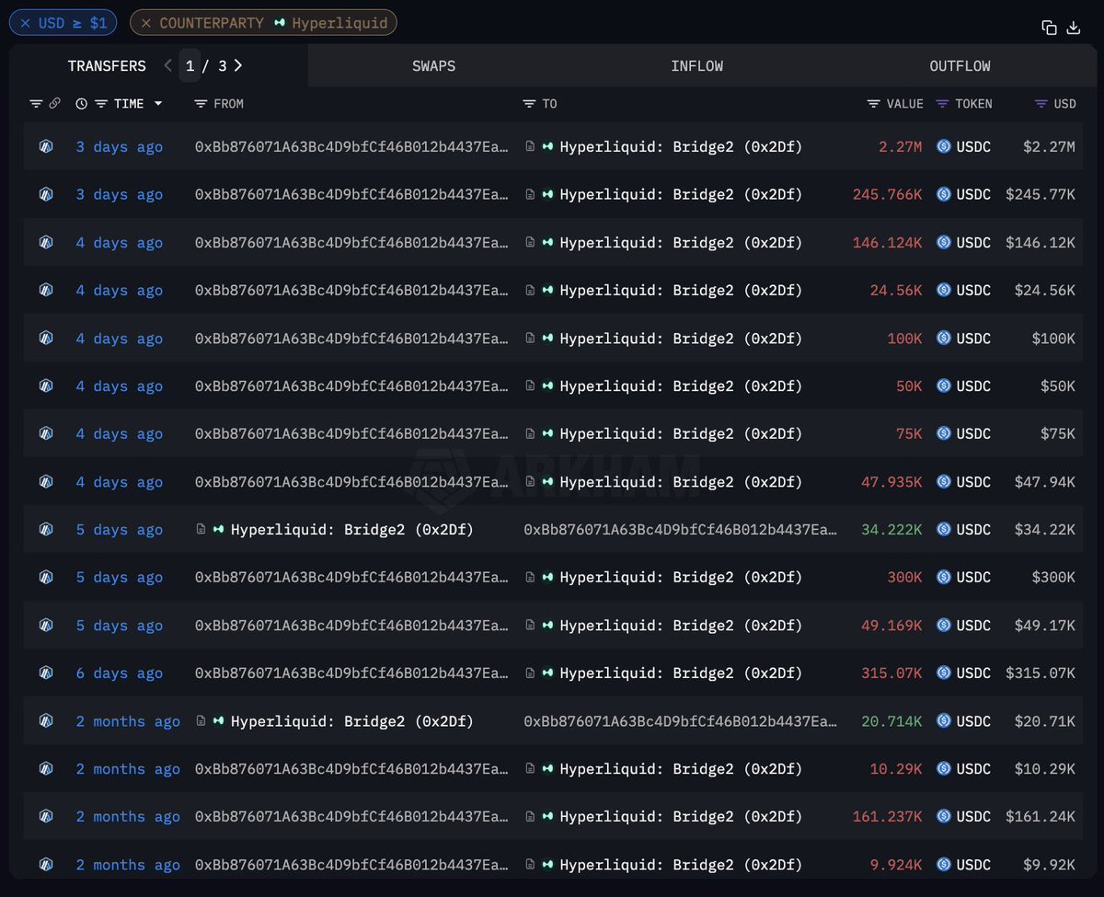Open the transfer dated 3 days ago
This screenshot has height=897, width=1104.
coord(119,146)
